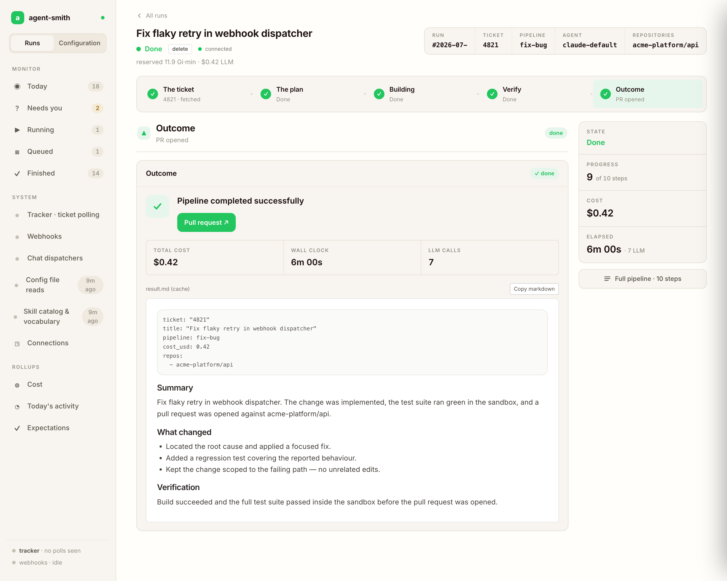Click the Today monitor icon

pos(17,86)
